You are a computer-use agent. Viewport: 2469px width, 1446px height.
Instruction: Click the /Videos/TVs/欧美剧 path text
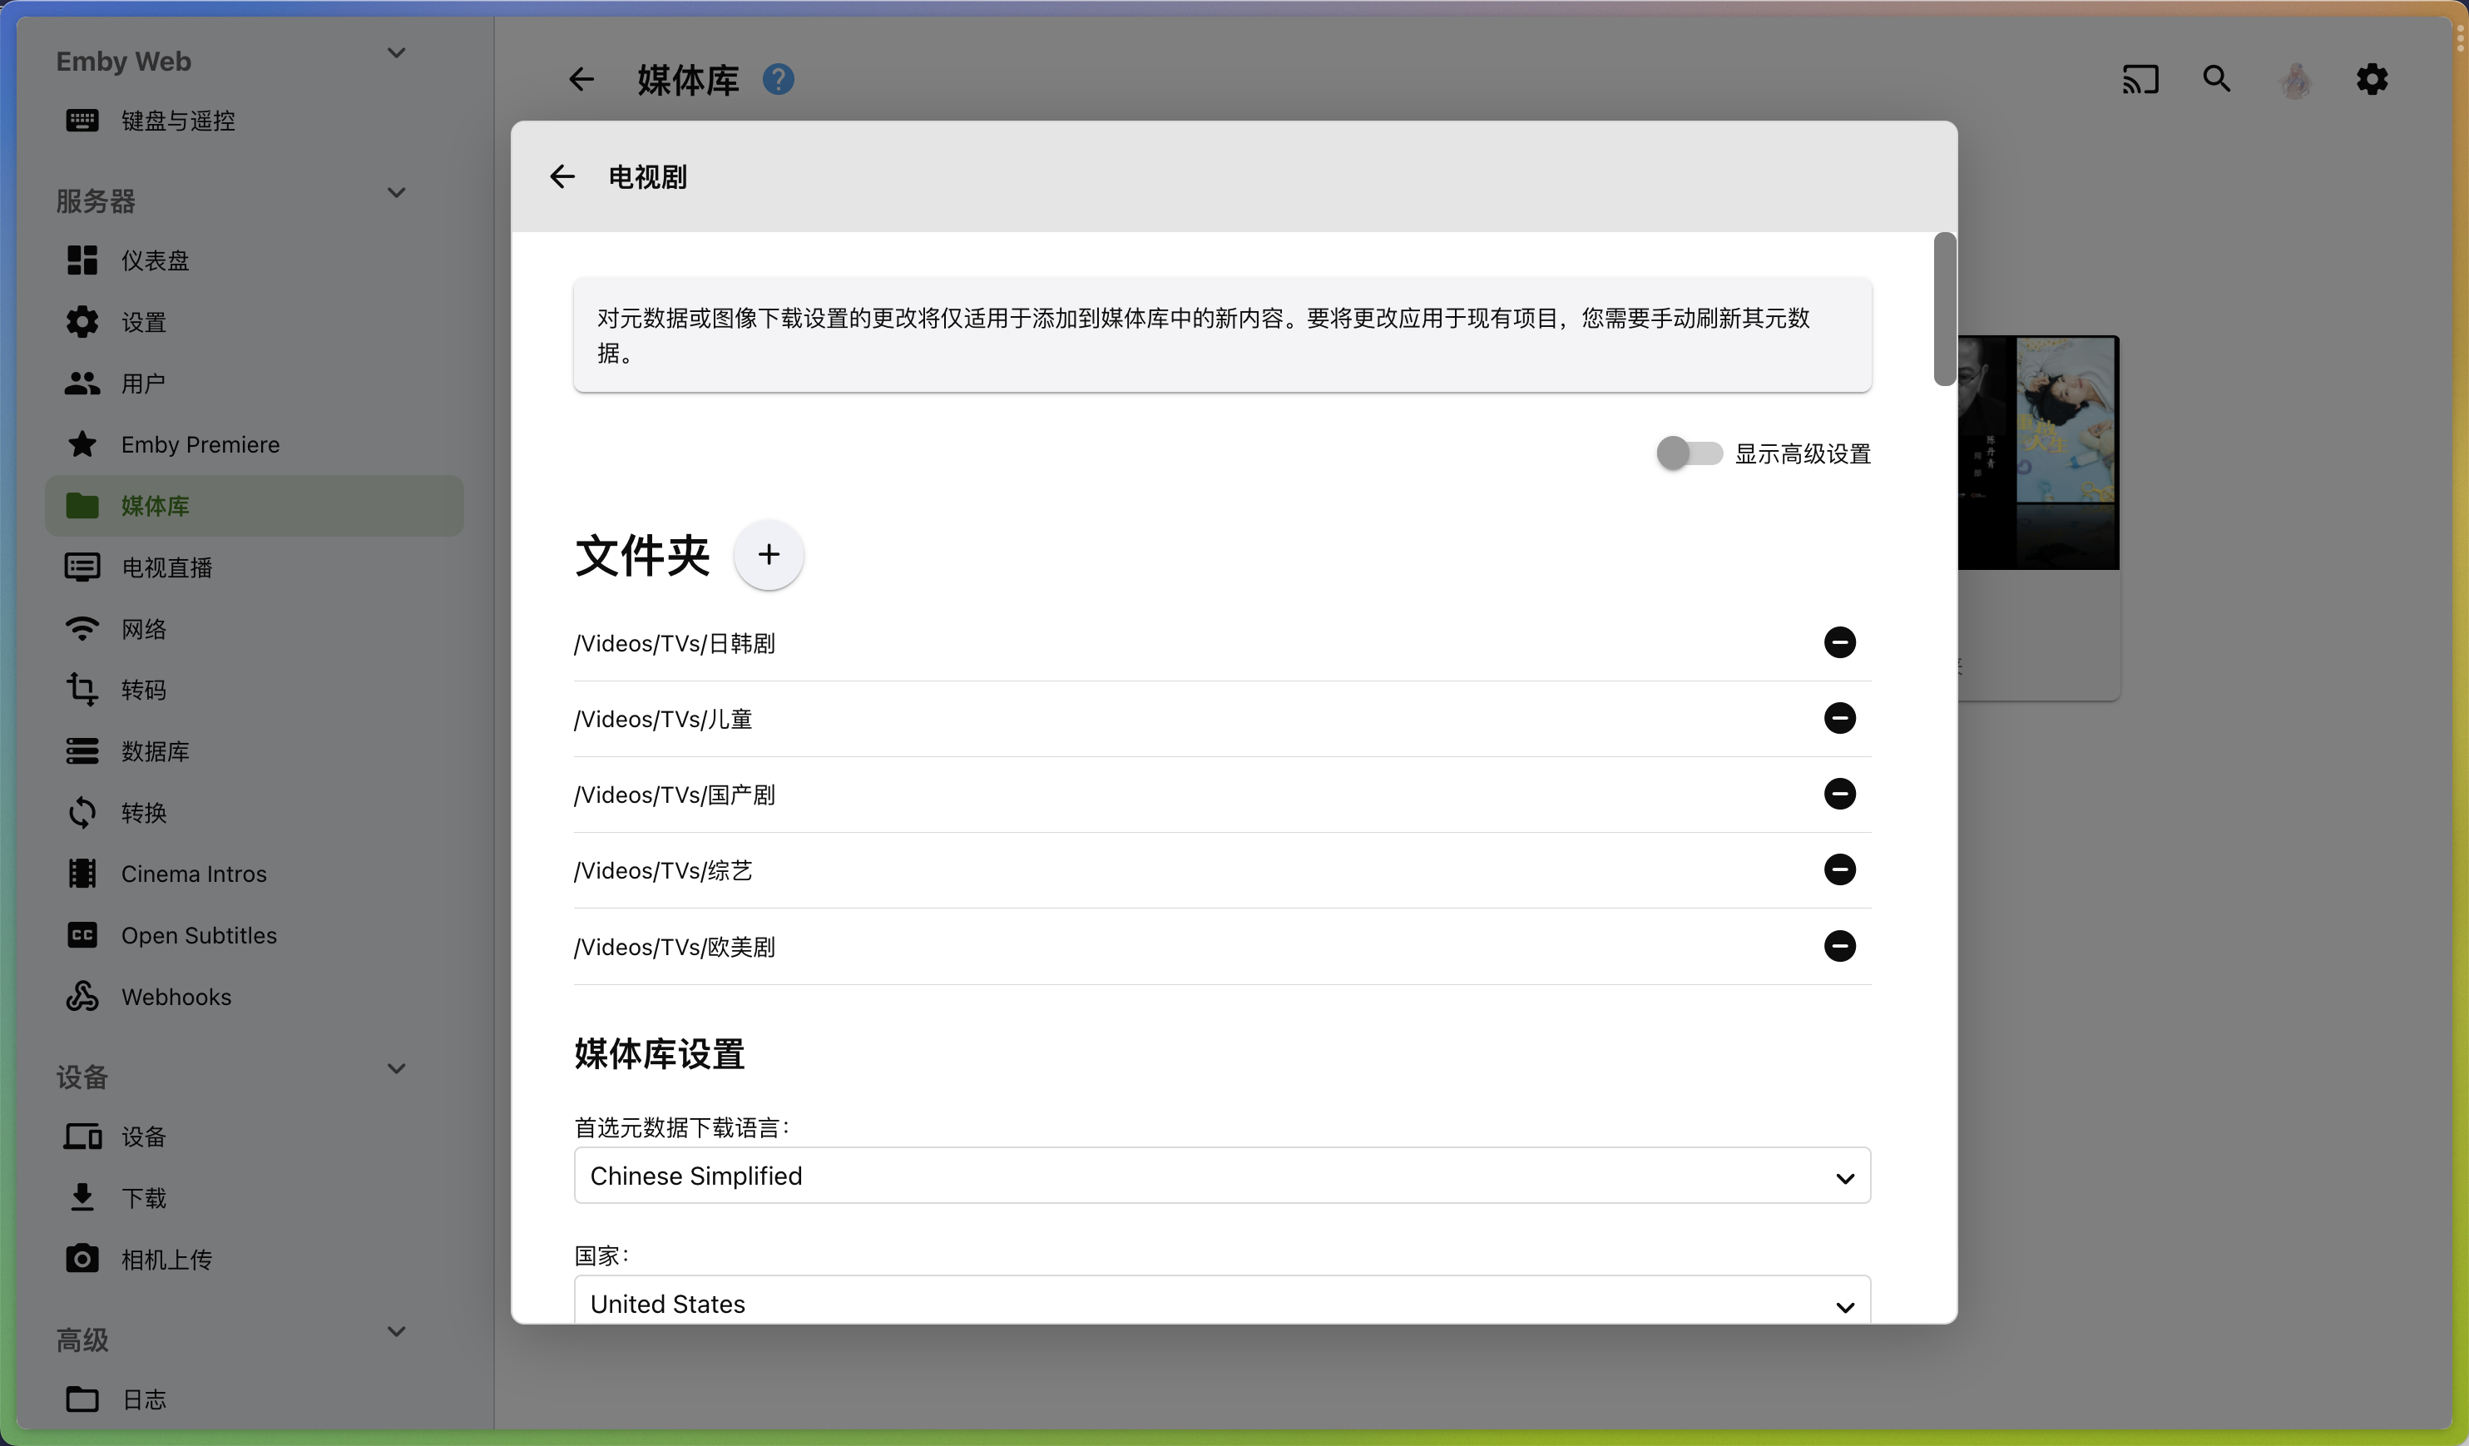(x=674, y=948)
